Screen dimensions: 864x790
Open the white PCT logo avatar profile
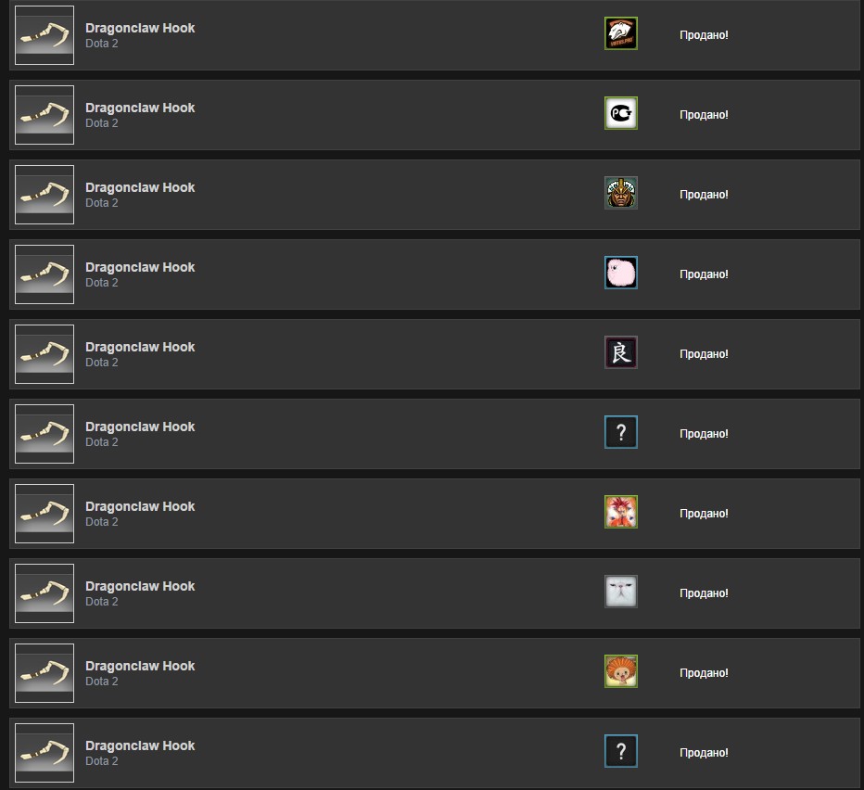coord(620,113)
